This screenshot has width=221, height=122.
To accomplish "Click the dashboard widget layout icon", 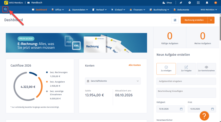I will (175, 20).
